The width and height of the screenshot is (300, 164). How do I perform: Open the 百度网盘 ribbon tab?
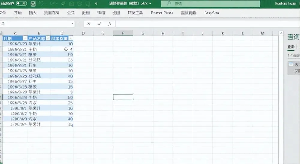[x=189, y=13]
